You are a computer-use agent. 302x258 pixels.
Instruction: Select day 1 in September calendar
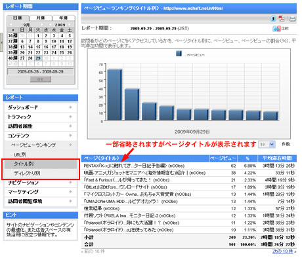coord(38,35)
